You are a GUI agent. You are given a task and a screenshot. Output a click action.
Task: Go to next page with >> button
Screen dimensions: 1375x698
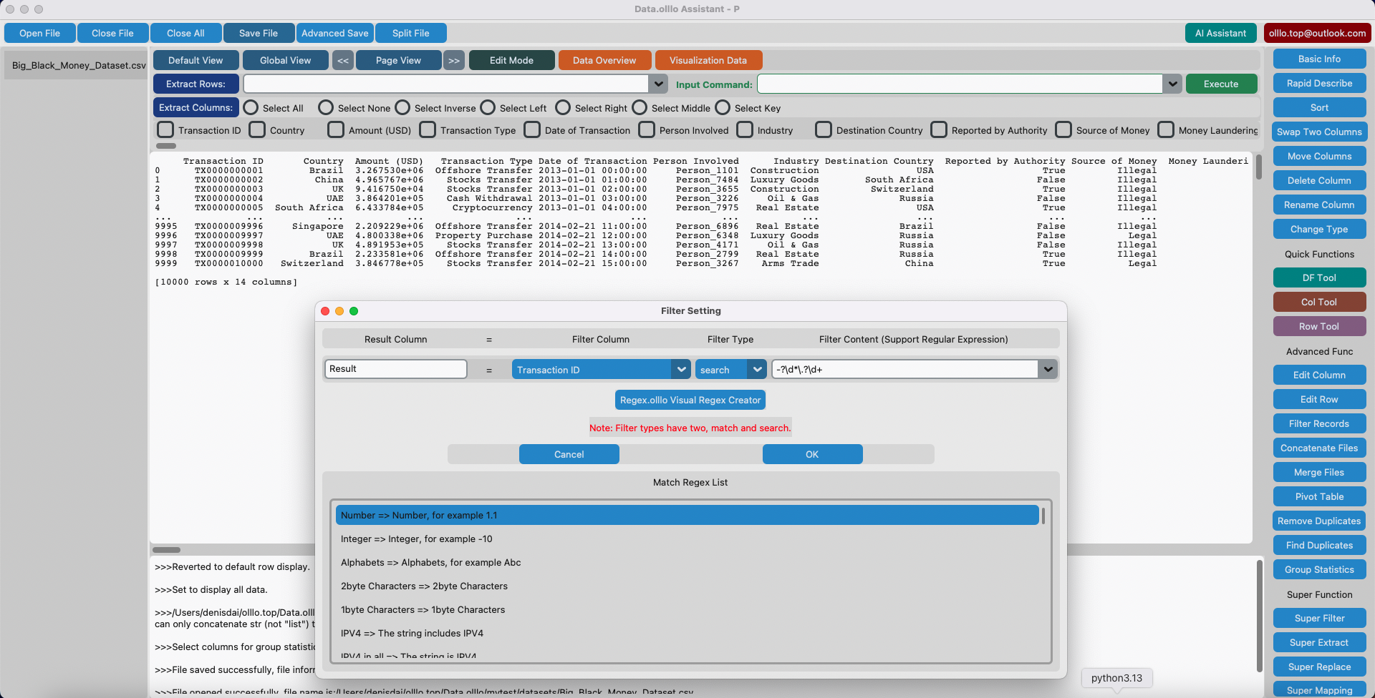click(x=454, y=61)
